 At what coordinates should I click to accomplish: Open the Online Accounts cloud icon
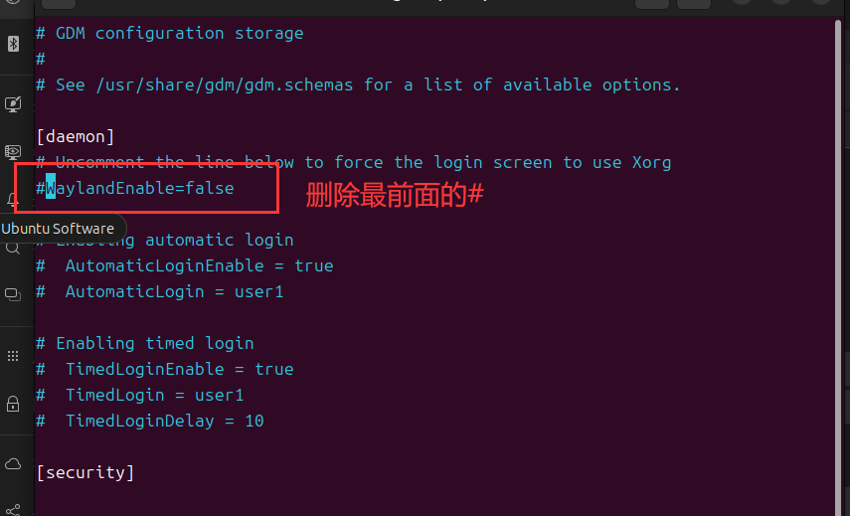coord(13,464)
